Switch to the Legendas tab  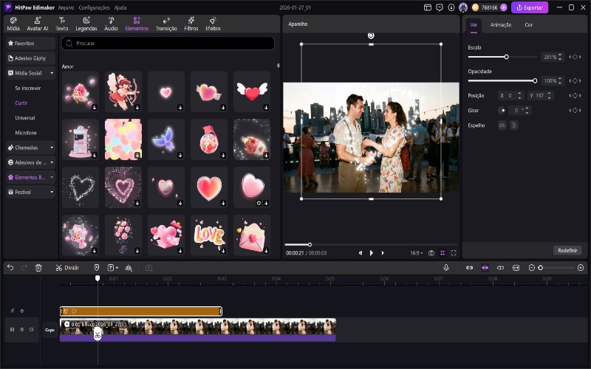[86, 24]
